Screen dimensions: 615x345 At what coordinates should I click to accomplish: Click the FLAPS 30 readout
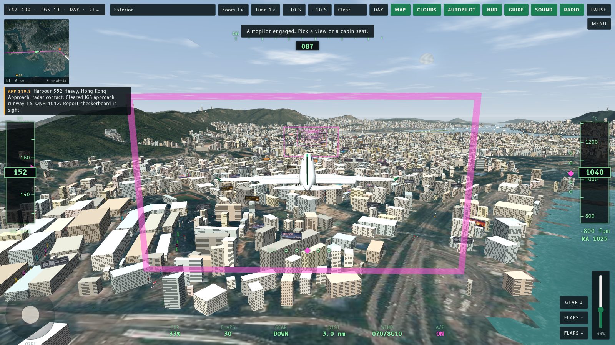coord(228,331)
